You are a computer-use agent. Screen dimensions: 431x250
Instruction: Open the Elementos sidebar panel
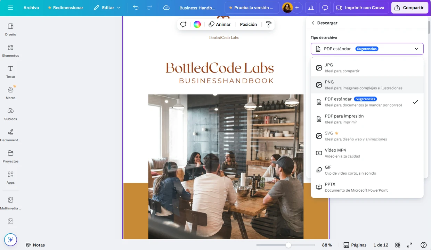click(10, 51)
